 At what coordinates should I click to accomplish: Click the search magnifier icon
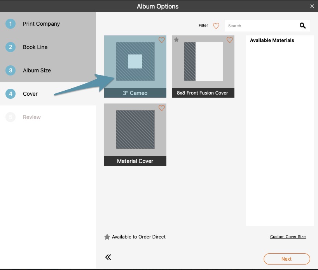(302, 26)
